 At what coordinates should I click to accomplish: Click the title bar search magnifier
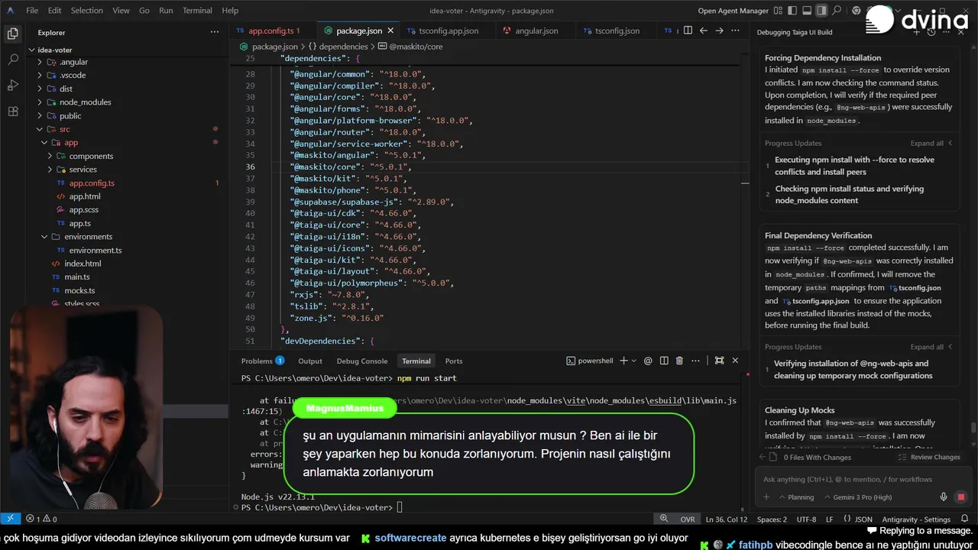(x=837, y=11)
